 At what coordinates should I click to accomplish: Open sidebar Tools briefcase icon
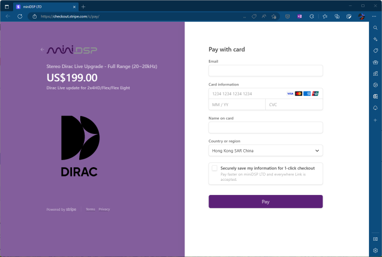click(x=375, y=62)
